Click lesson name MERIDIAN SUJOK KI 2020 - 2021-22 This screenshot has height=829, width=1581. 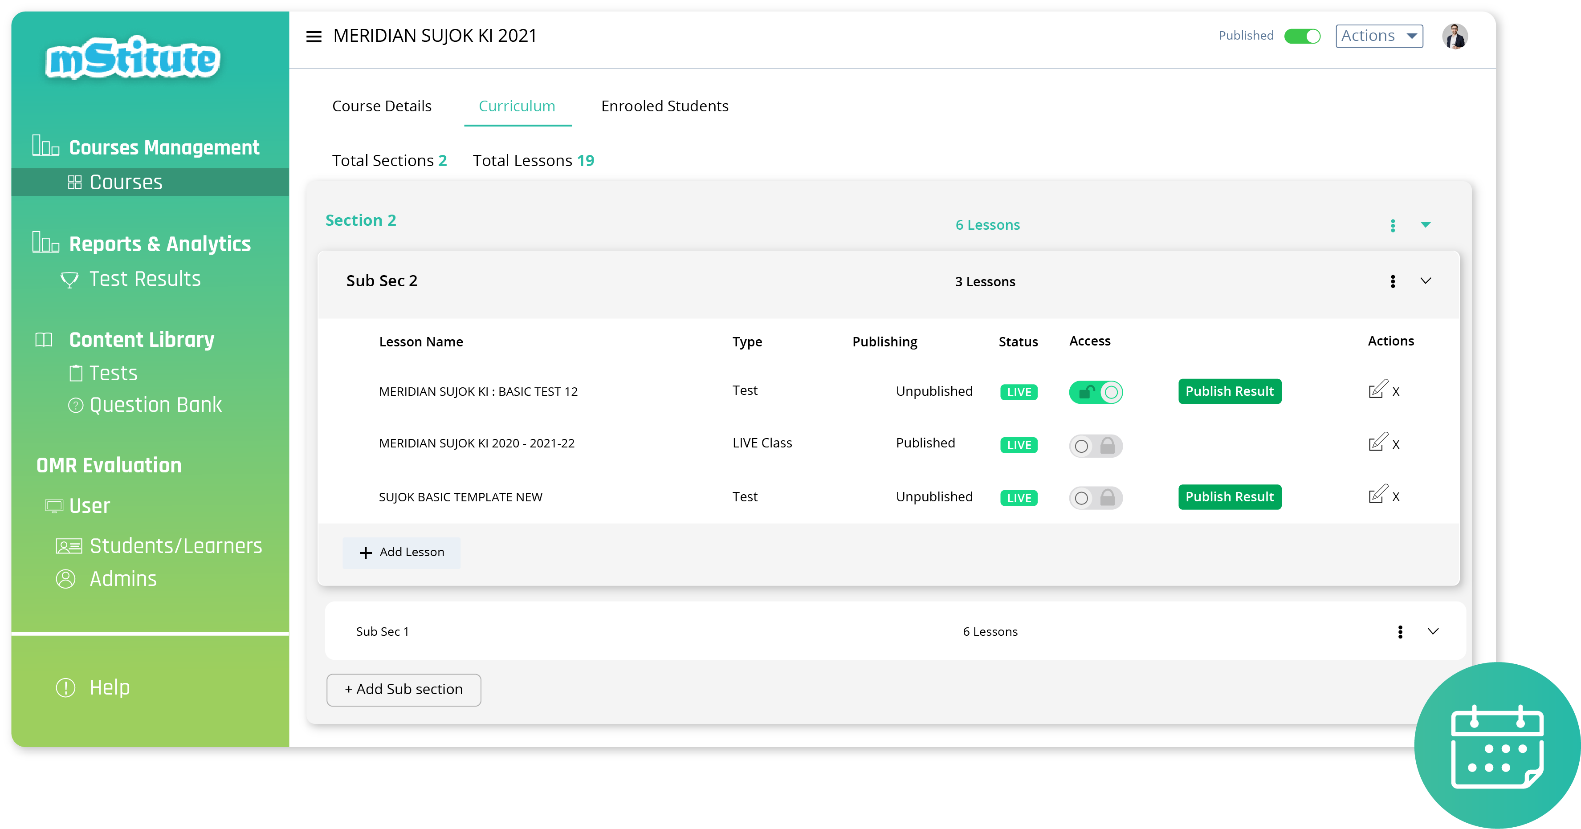[477, 443]
